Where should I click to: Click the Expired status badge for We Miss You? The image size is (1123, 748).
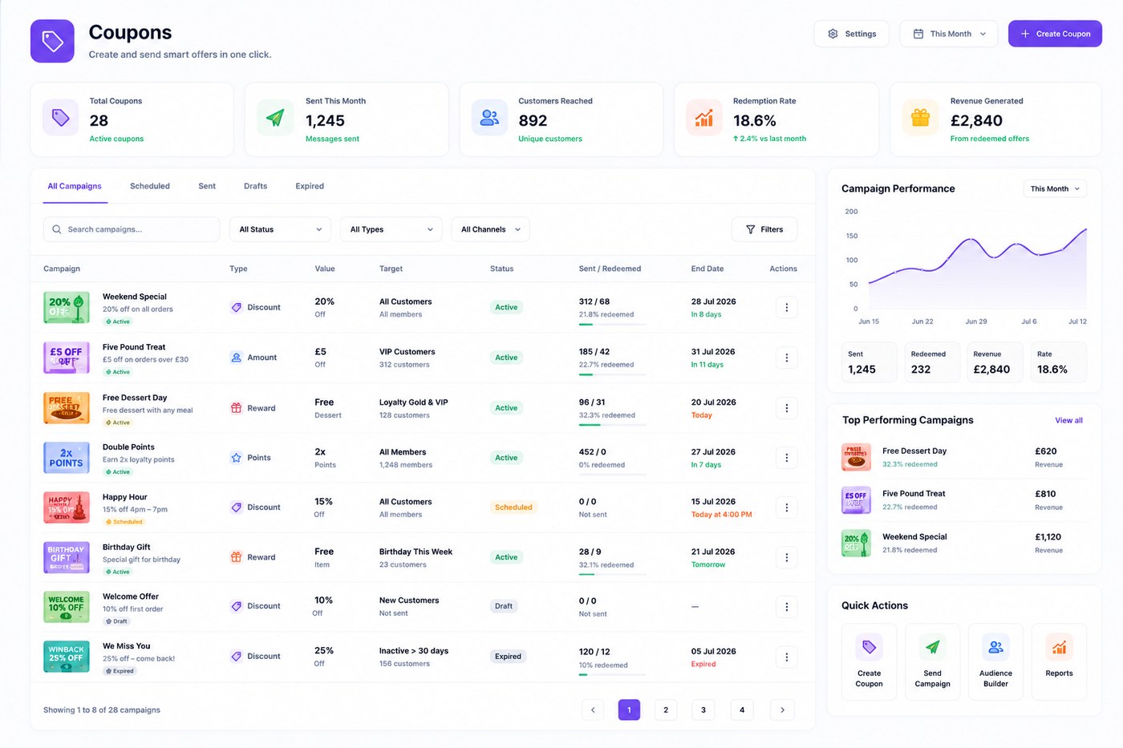(508, 657)
